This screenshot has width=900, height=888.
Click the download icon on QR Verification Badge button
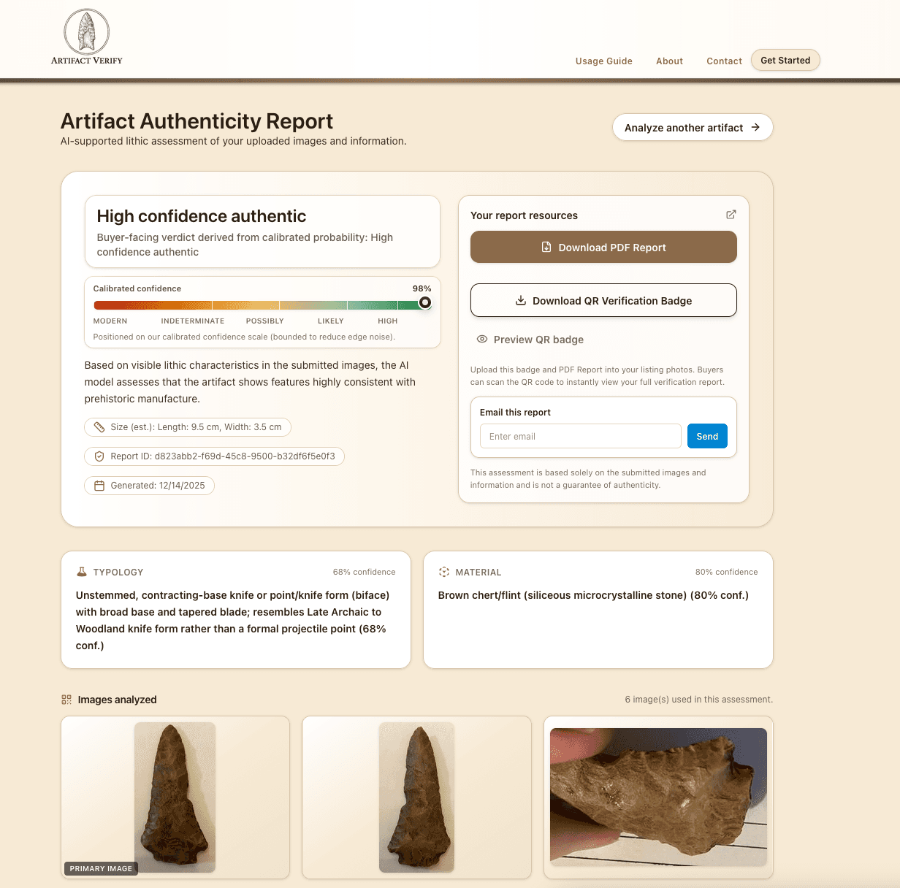click(521, 300)
